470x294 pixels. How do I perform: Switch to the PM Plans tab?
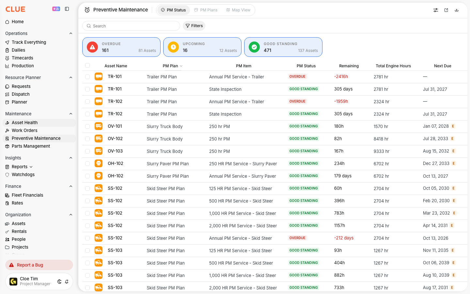(206, 10)
